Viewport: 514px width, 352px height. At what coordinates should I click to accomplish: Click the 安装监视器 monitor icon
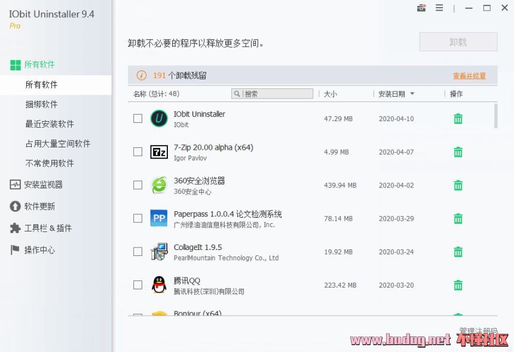coord(15,184)
